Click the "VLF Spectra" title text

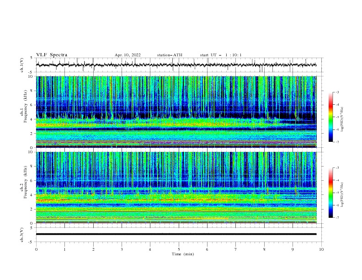tap(52, 55)
